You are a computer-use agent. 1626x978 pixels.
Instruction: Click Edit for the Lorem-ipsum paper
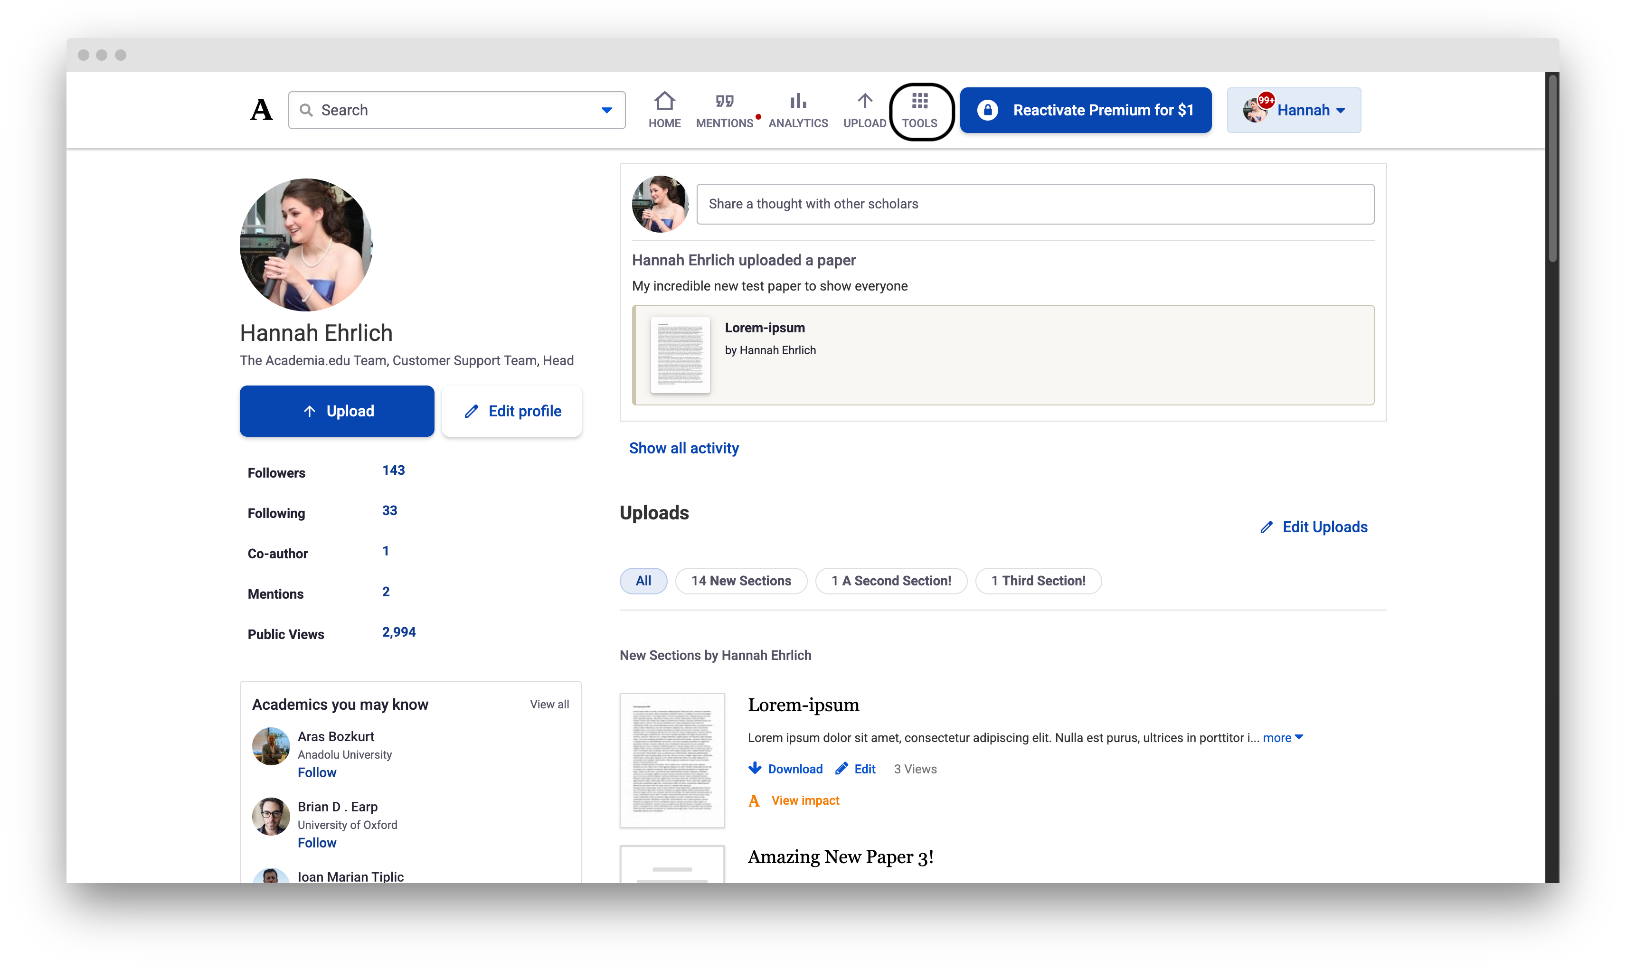point(855,769)
